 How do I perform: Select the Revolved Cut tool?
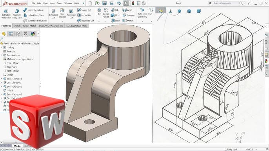tap(71, 14)
